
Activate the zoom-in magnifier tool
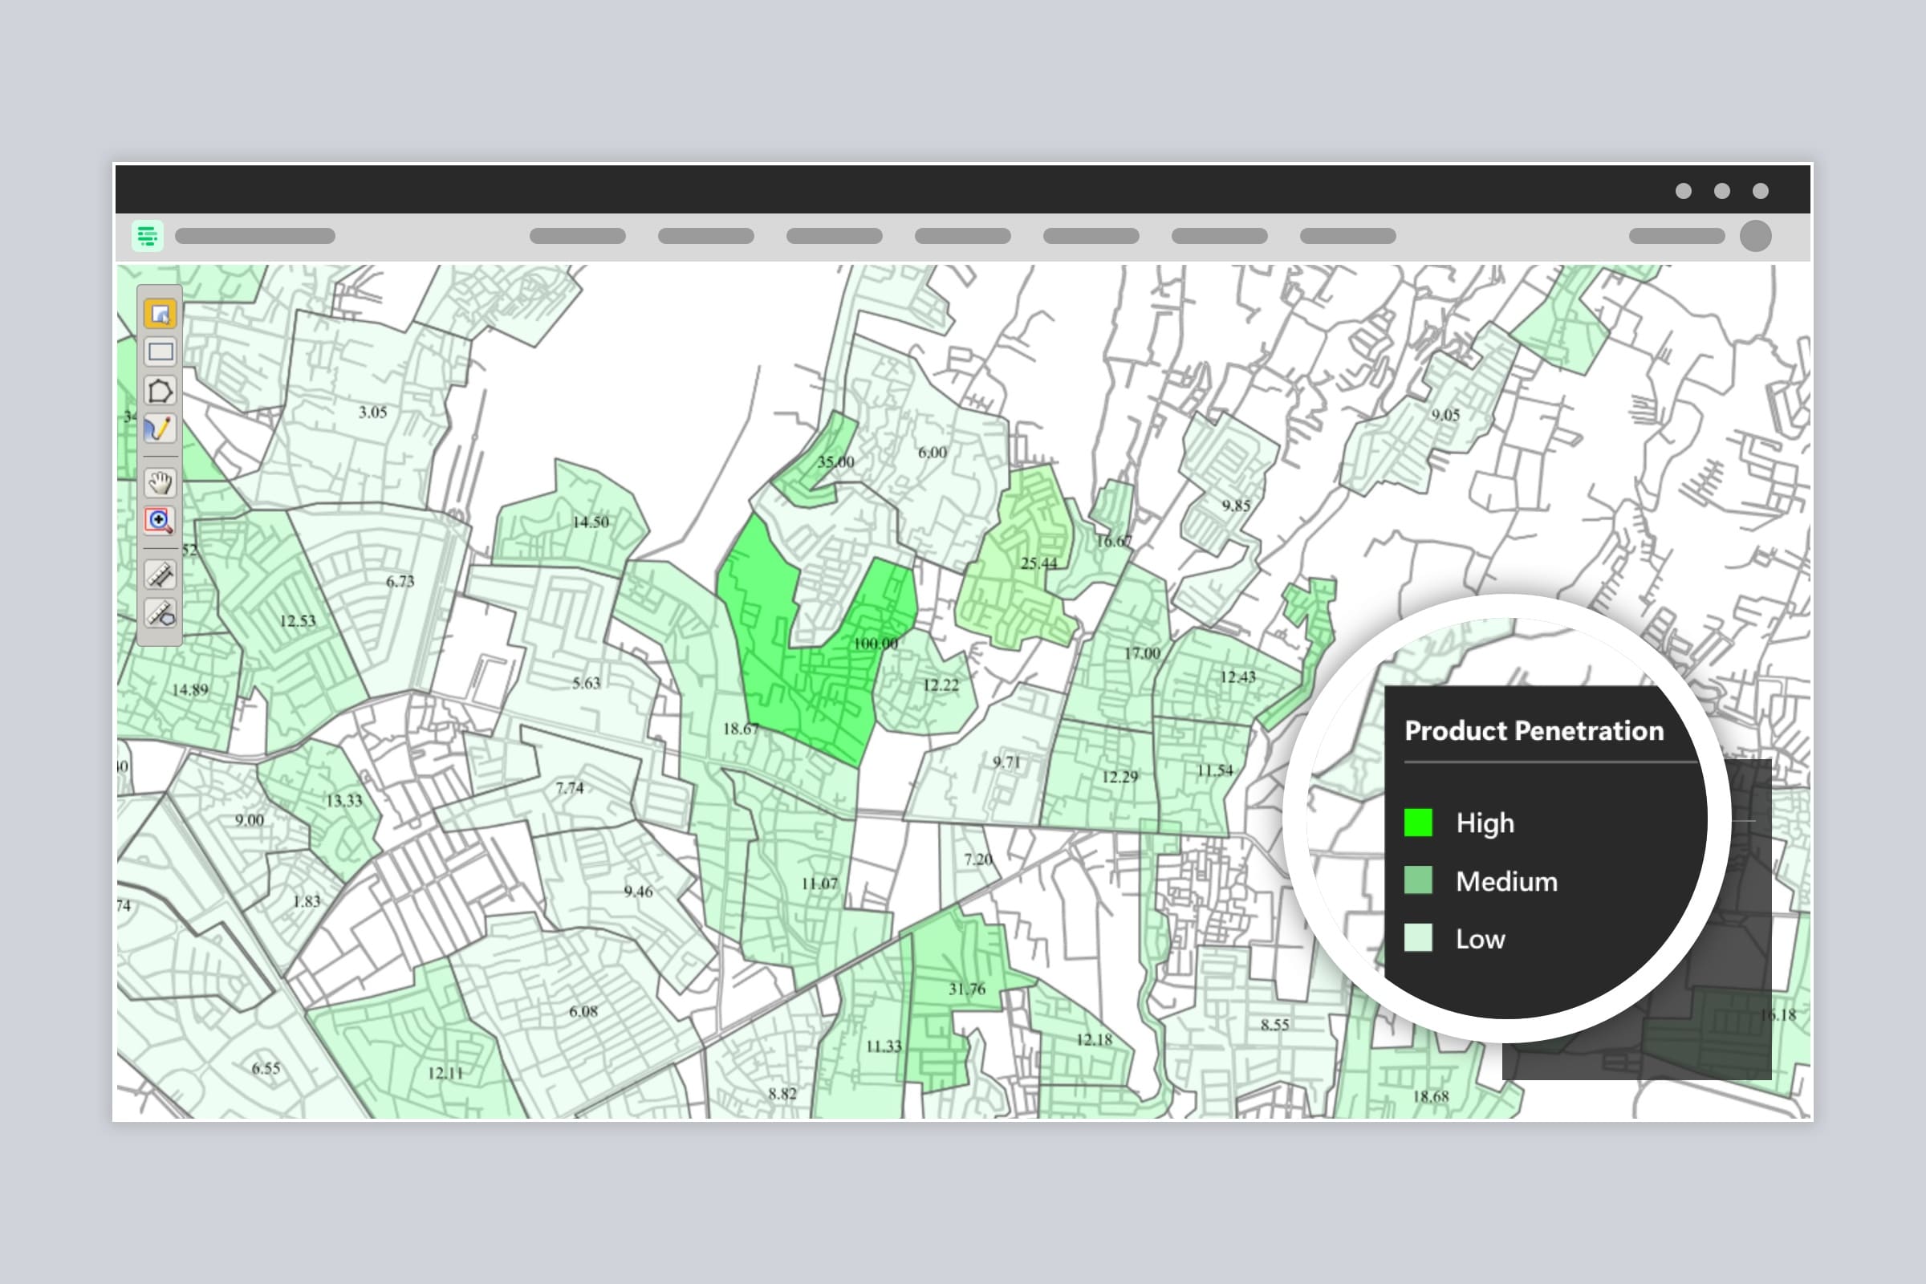[x=160, y=521]
